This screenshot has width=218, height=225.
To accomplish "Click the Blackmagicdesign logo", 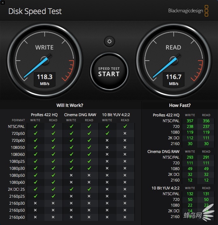I will [x=188, y=11].
